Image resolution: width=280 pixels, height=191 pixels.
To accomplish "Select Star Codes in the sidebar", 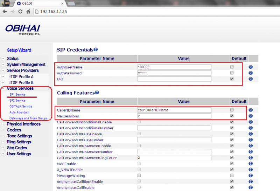I will pos(17,148).
